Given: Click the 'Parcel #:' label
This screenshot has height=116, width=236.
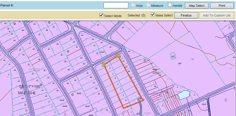Looking at the screenshot, I should click(x=7, y=5).
